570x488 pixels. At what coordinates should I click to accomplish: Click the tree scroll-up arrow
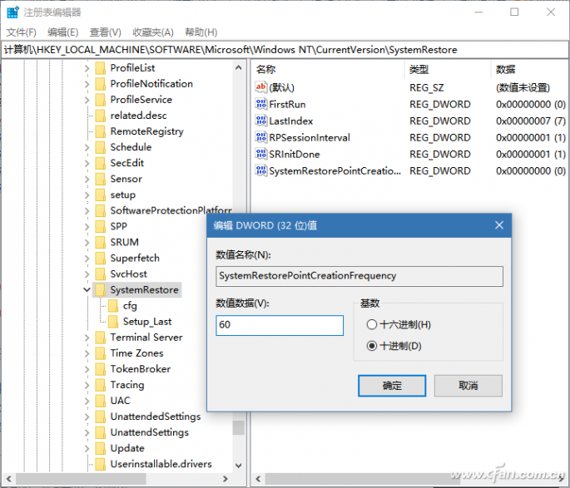[239, 67]
